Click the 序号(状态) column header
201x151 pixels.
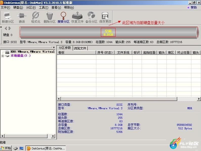click(105, 52)
